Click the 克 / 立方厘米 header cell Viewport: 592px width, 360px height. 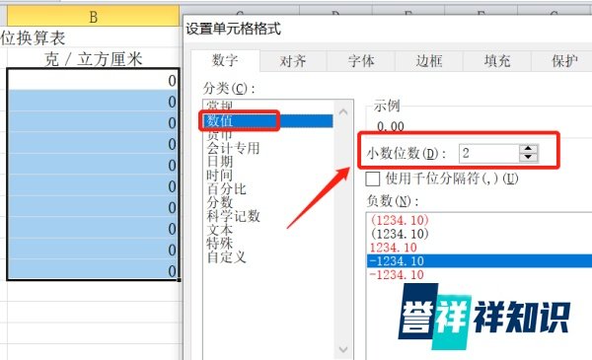click(x=93, y=59)
